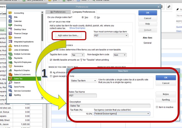This screenshot has width=182, height=128.
Task: Open the Calendar preference icon
Action: tap(10, 21)
